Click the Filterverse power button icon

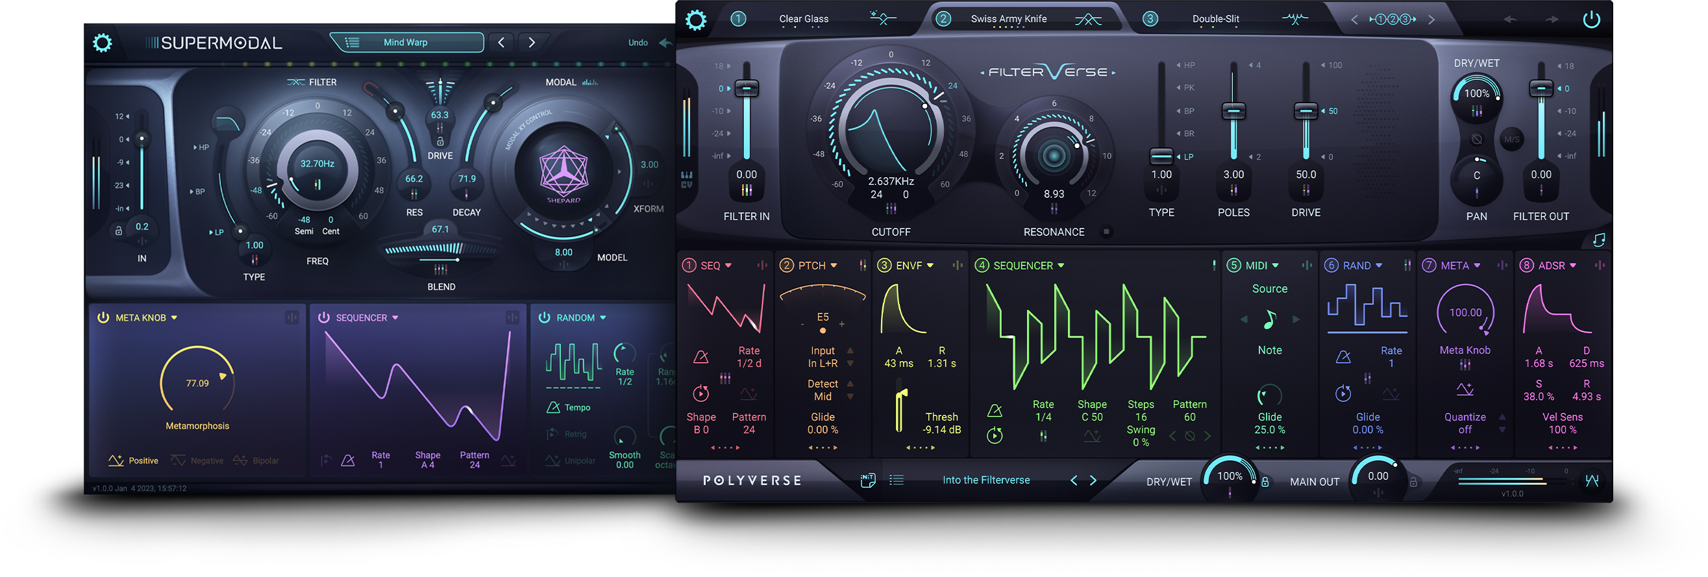pos(1591,20)
